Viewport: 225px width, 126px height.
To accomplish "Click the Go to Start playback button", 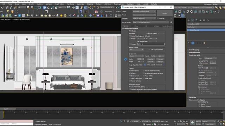I will (175, 121).
